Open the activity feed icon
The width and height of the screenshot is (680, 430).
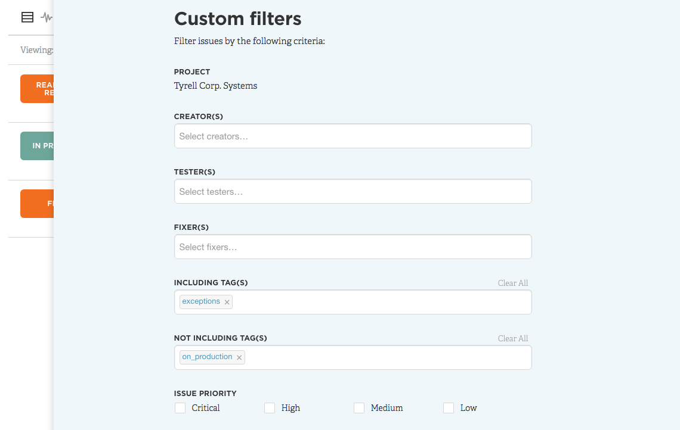pyautogui.click(x=45, y=17)
